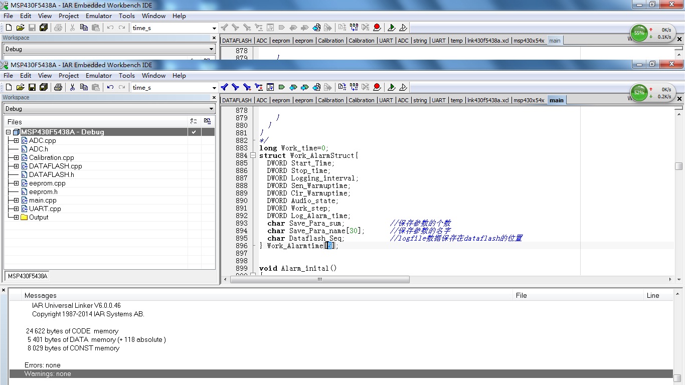
Task: Switch to DATAFLASH editor tab in front window
Action: click(x=237, y=100)
